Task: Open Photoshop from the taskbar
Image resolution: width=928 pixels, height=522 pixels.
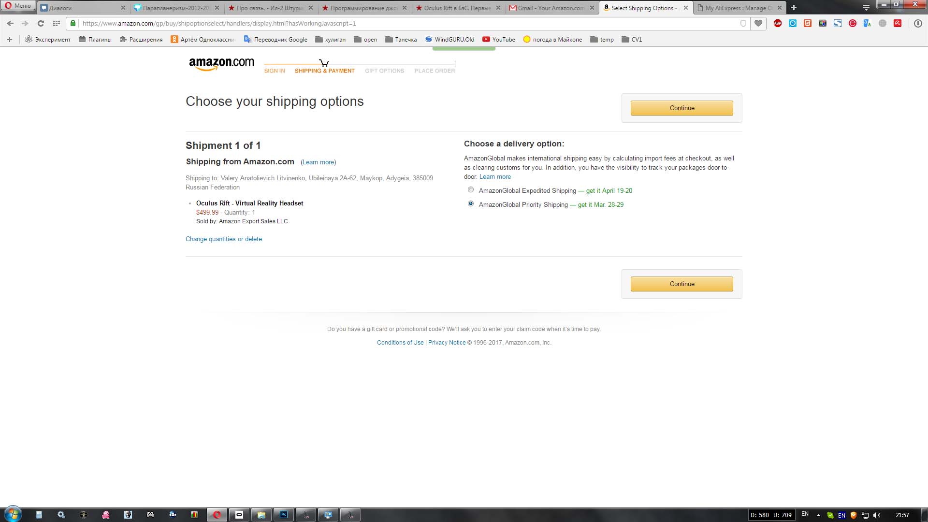Action: (284, 515)
